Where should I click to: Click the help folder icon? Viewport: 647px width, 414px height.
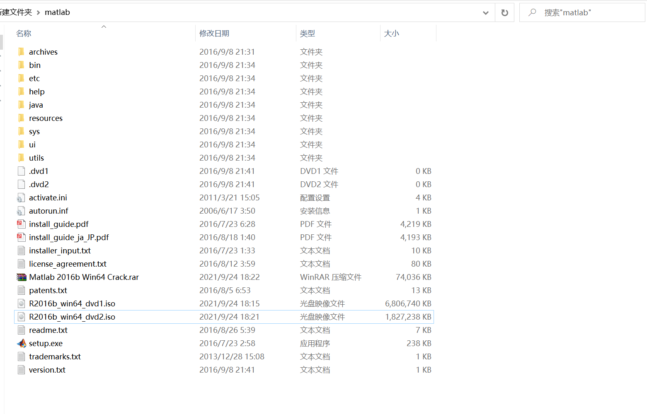(21, 91)
